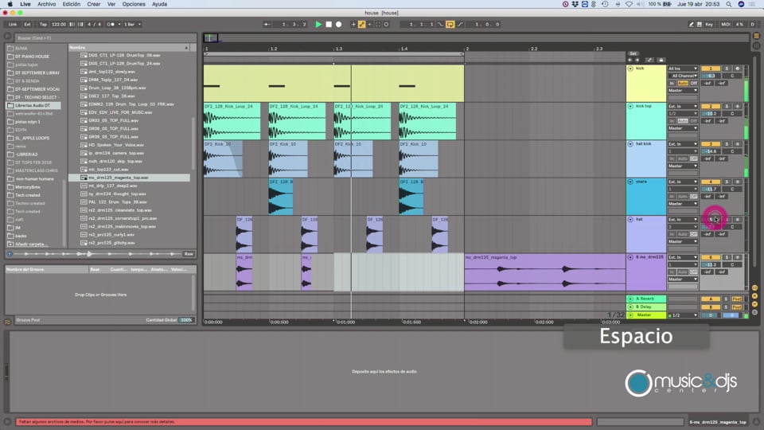Fold the snare track
The height and width of the screenshot is (430, 764).
630,182
